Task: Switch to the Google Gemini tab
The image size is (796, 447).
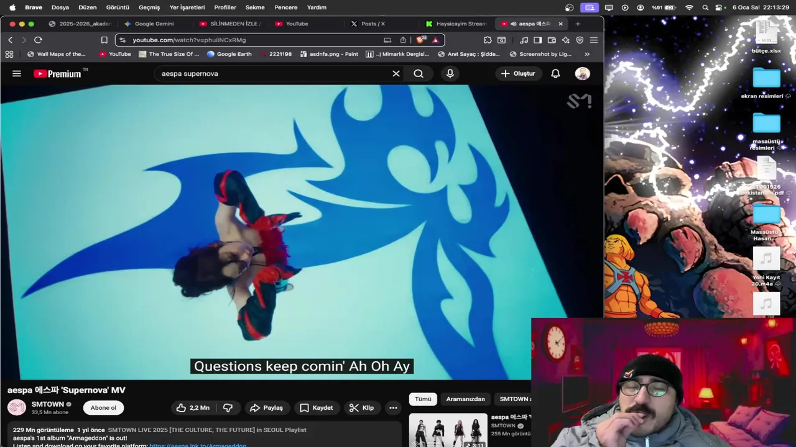Action: [154, 24]
